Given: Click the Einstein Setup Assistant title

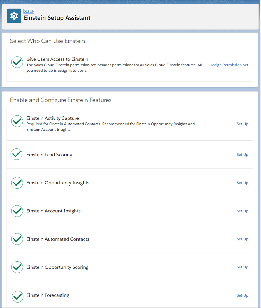Looking at the screenshot, I should pyautogui.click(x=57, y=18).
